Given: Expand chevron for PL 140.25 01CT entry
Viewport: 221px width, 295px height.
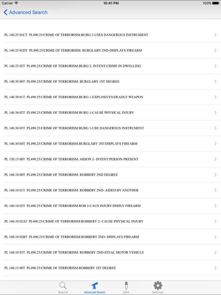Looking at the screenshot, I should (215, 35).
